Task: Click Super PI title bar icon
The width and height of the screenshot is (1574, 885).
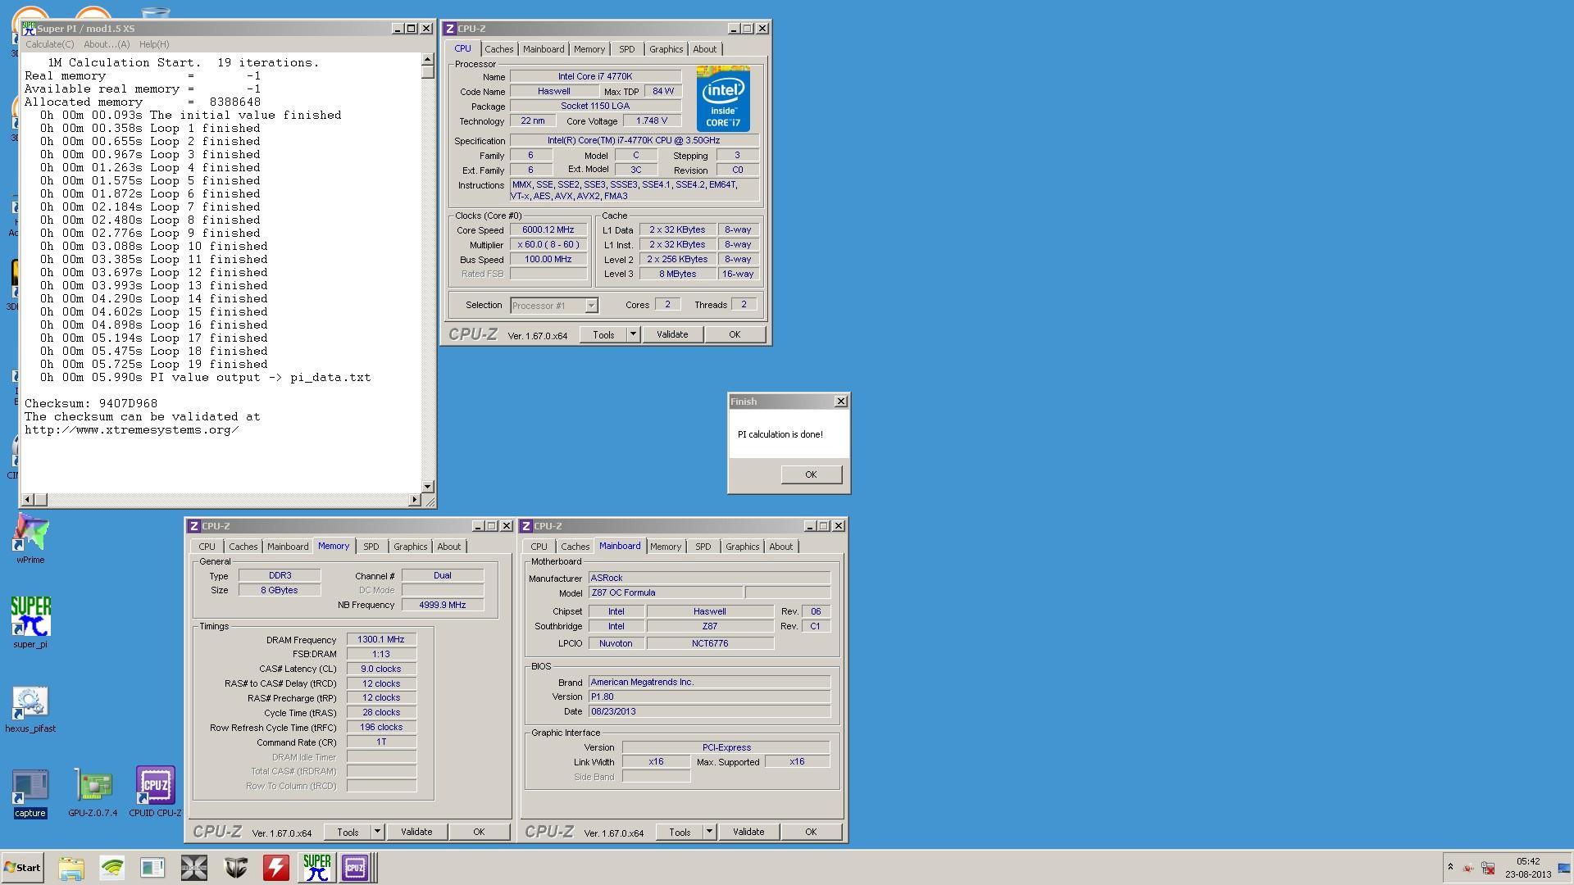Action: (x=29, y=28)
